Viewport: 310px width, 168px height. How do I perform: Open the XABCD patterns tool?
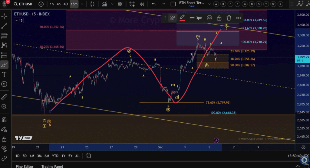pos(4,45)
